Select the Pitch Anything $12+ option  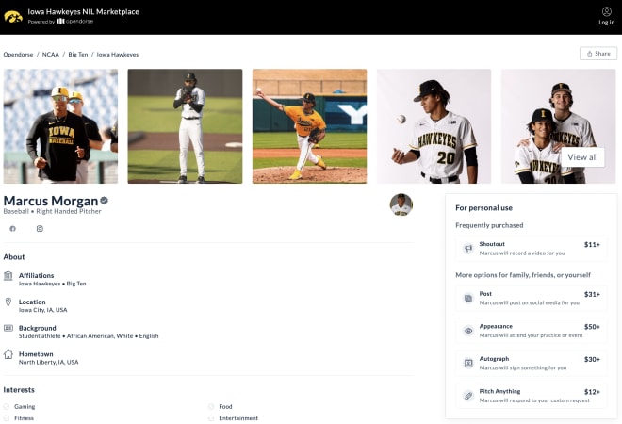[532, 396]
